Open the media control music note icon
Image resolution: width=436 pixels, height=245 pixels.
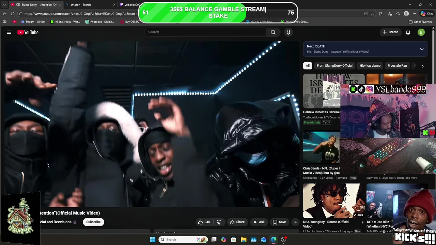390,14
